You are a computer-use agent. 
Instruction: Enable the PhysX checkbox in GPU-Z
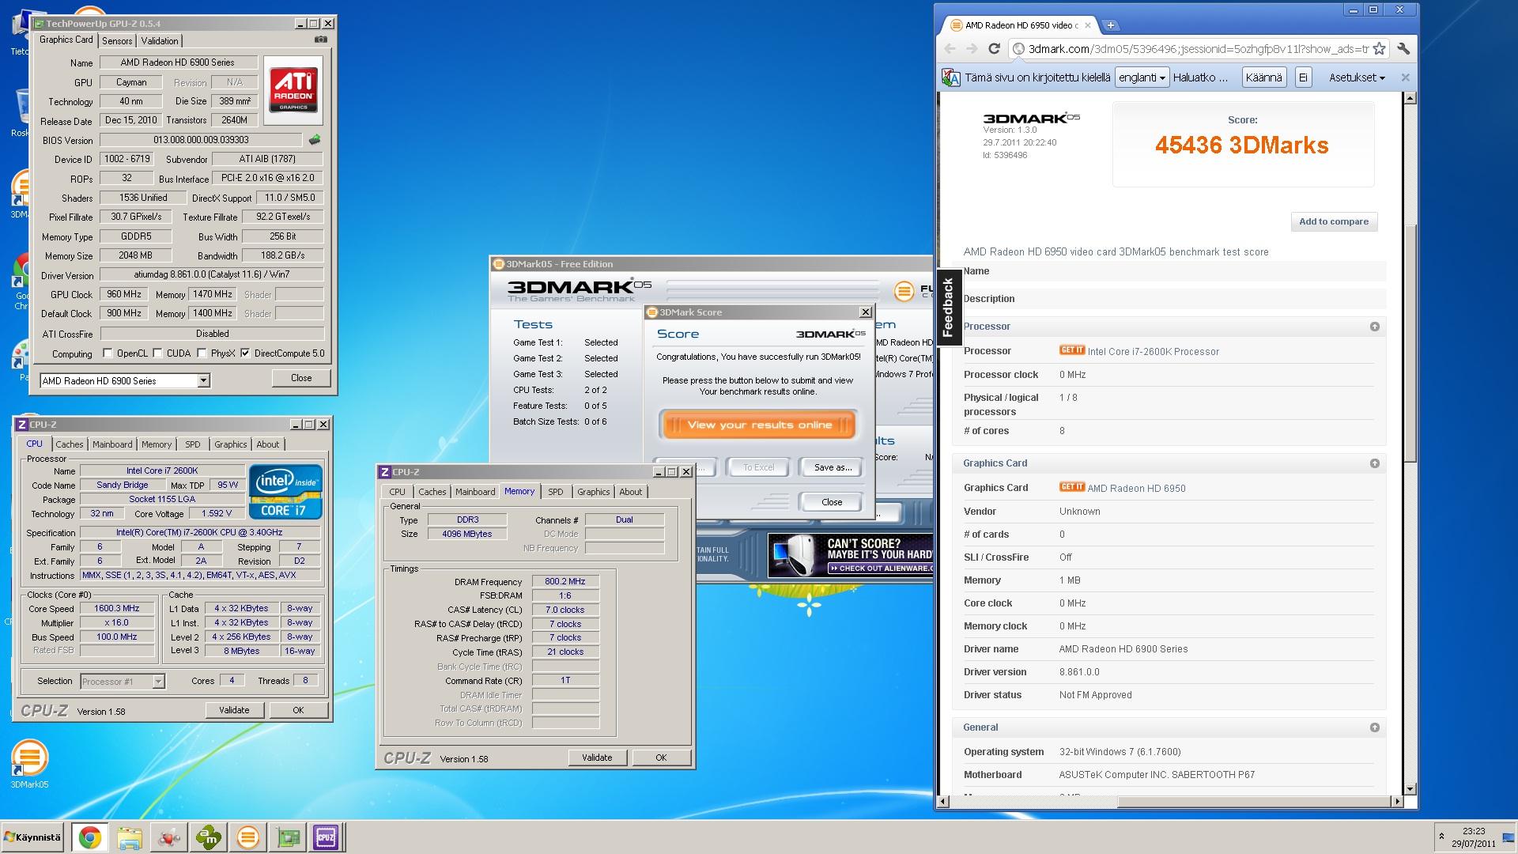pyautogui.click(x=202, y=353)
